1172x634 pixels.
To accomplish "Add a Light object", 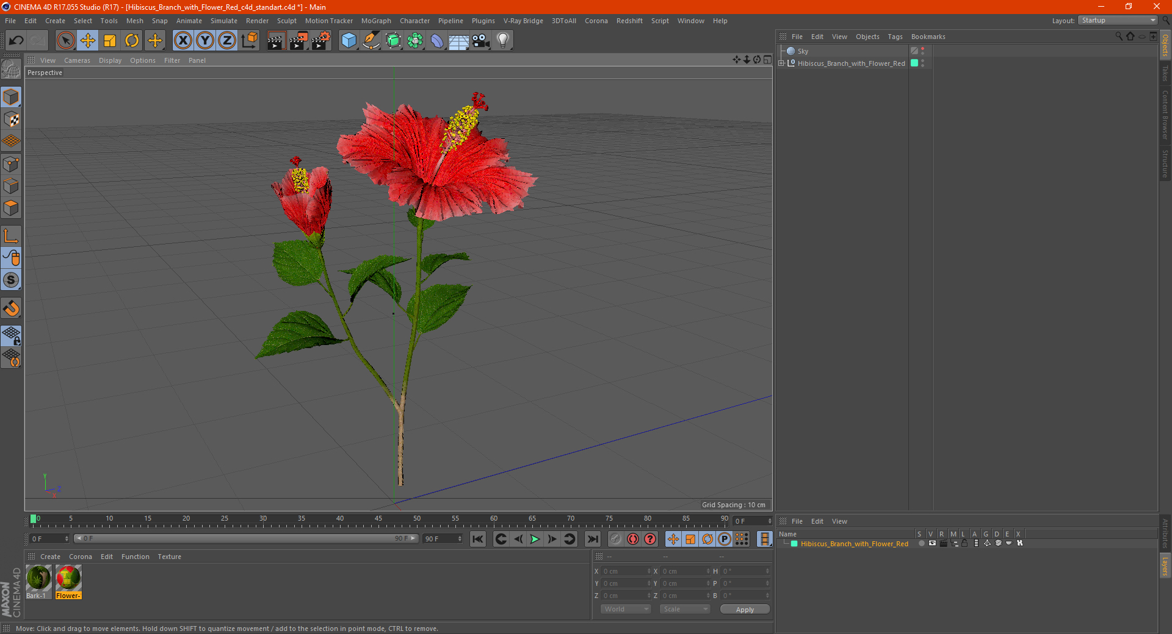I will coord(502,41).
